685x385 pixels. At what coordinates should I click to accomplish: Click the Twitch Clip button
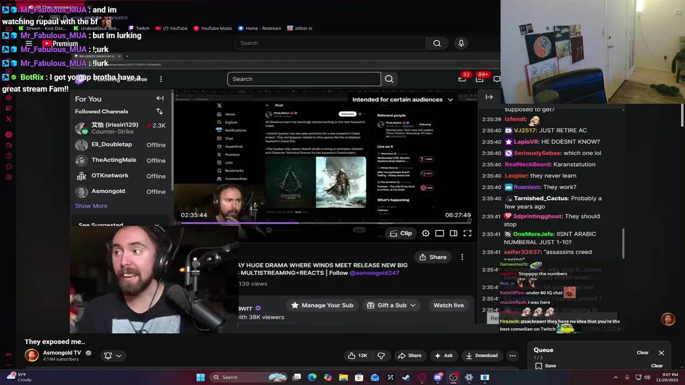(x=401, y=234)
